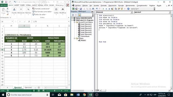Image resolution: width=173 pixels, height=97 pixels.
Task: Open the Insertar menu in VBA editor
Action: (96, 5)
